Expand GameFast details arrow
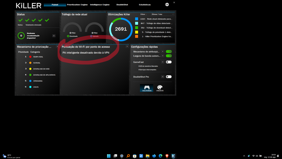Viewport: 282px width, 159px height. (x=163, y=62)
